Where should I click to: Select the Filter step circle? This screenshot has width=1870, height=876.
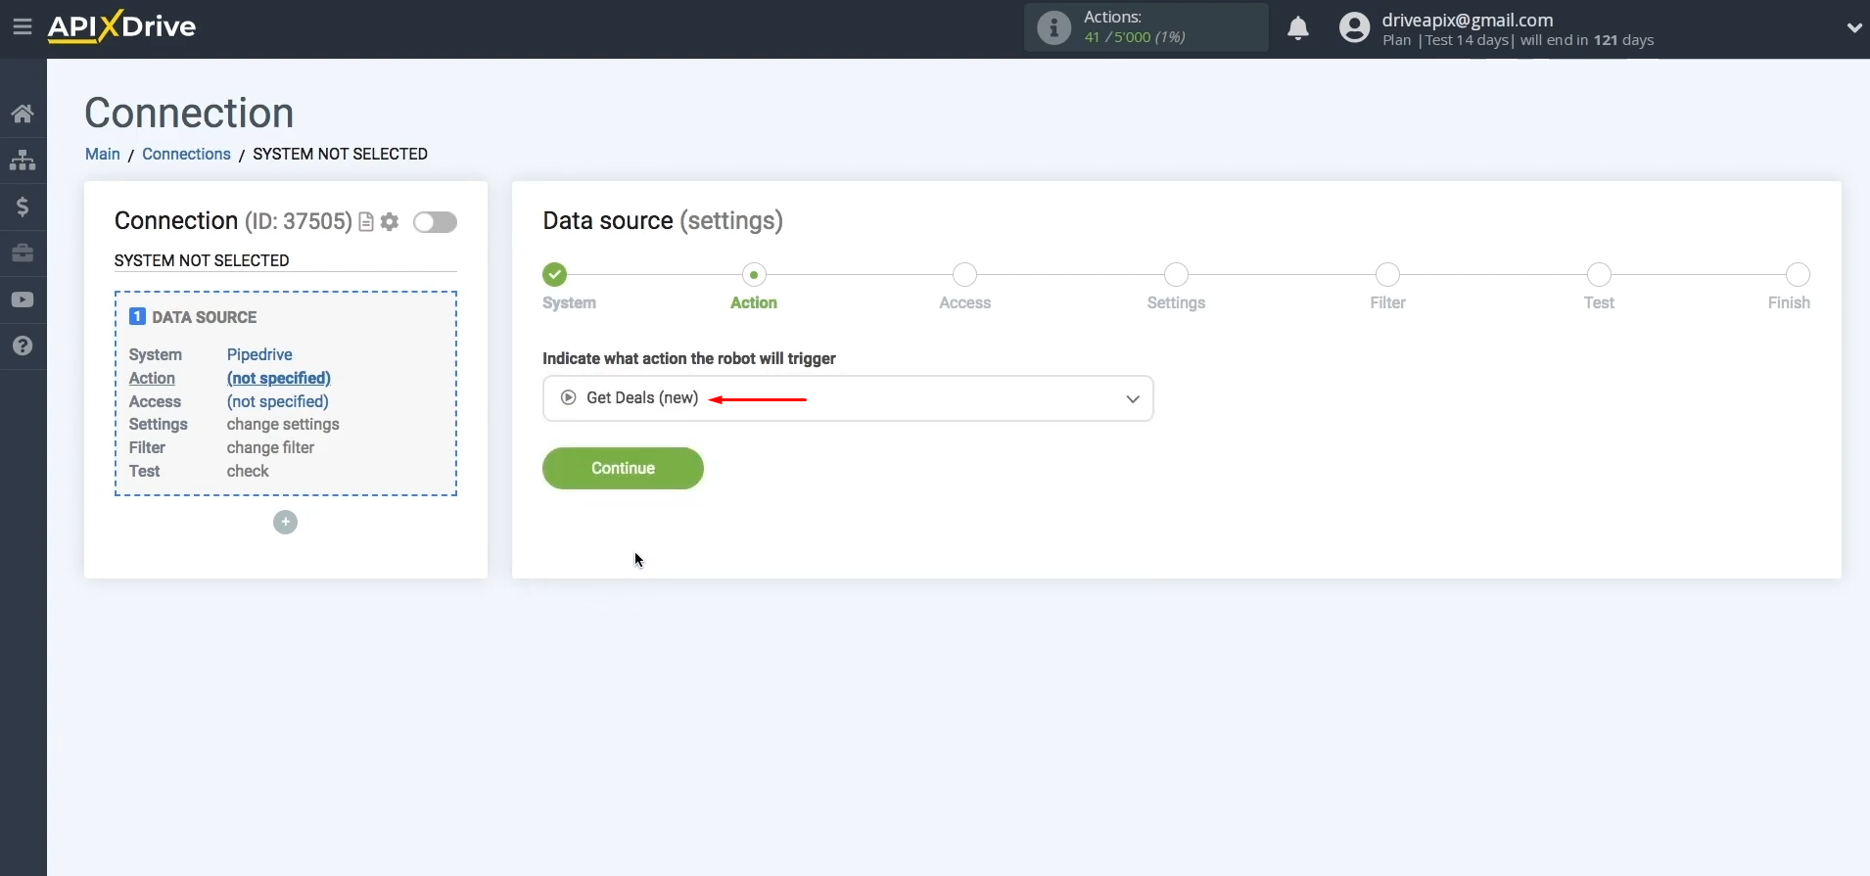[1388, 274]
